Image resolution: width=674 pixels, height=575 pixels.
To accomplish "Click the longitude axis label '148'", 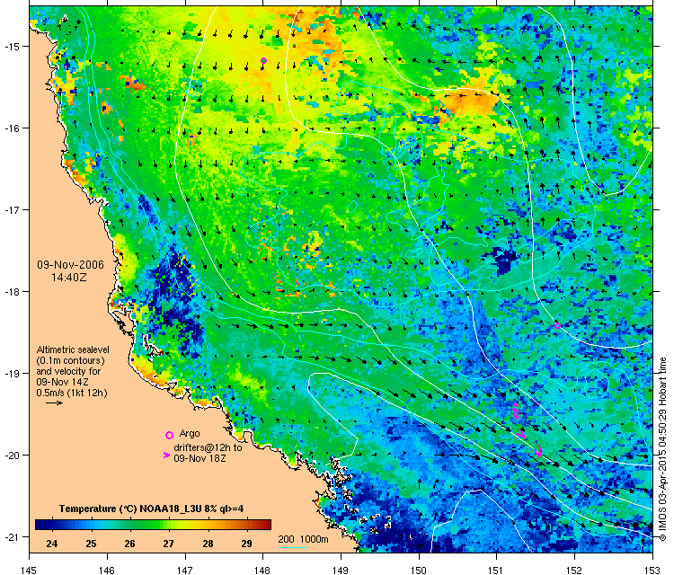I will click(x=262, y=570).
